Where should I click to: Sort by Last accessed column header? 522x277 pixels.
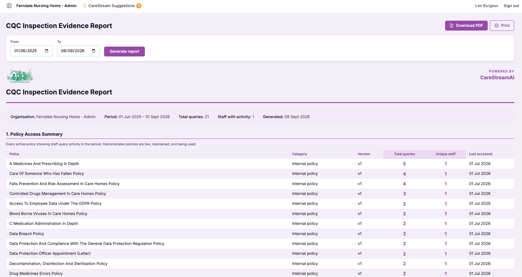481,154
